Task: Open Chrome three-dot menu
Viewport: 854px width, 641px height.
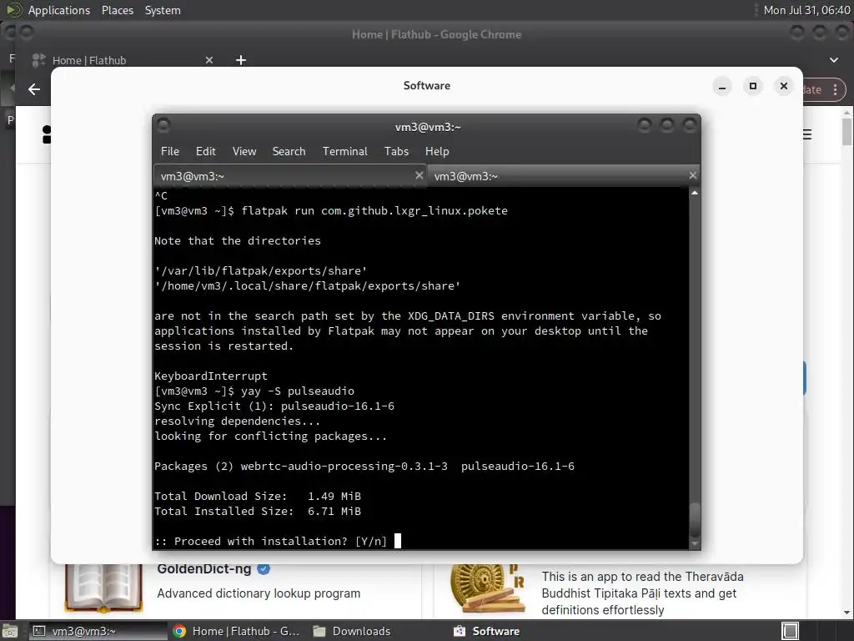Action: click(836, 90)
